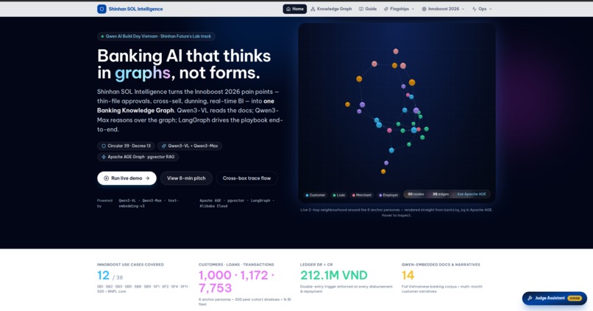Click the 'QWEN-EMBEDDED DOCS & NARRATIVES' heading

pos(441,265)
